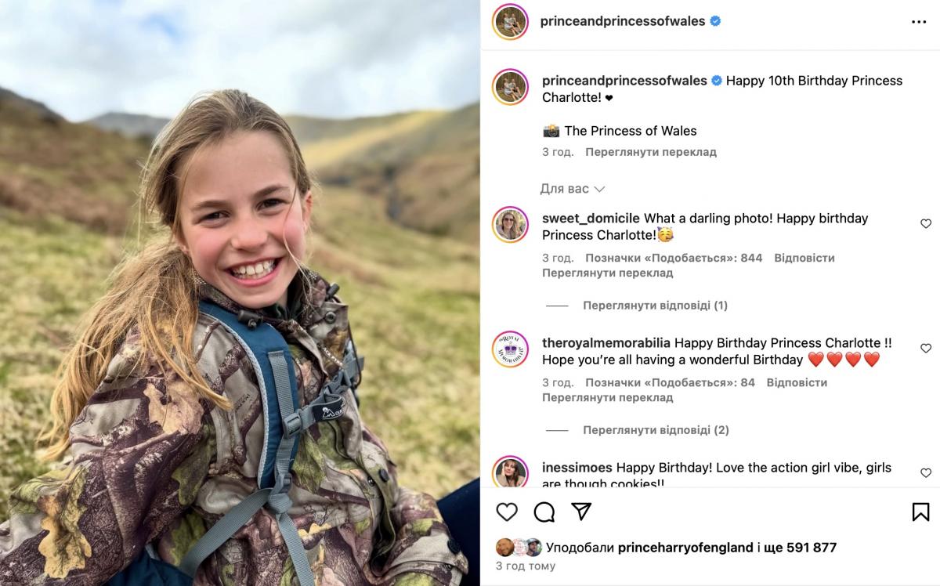940x586 pixels.
Task: Click the verified badge in the header
Action: (715, 21)
